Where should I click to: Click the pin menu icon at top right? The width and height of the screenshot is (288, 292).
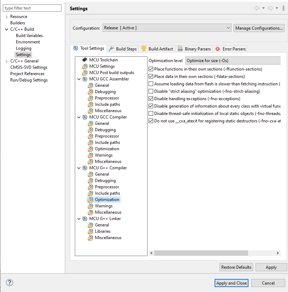pos(284,8)
